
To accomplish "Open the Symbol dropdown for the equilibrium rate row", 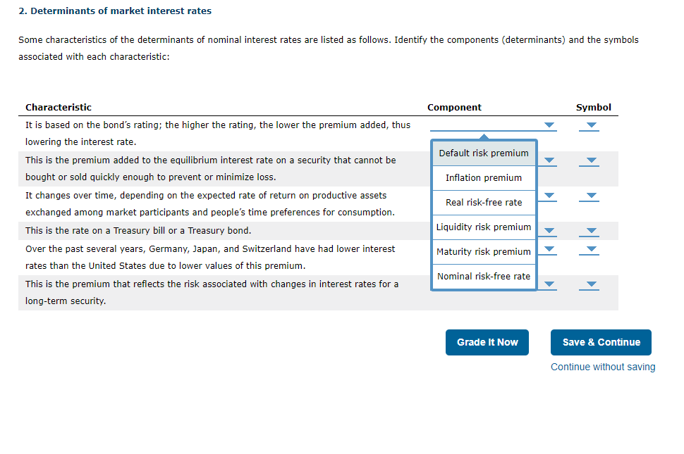I will (x=589, y=160).
